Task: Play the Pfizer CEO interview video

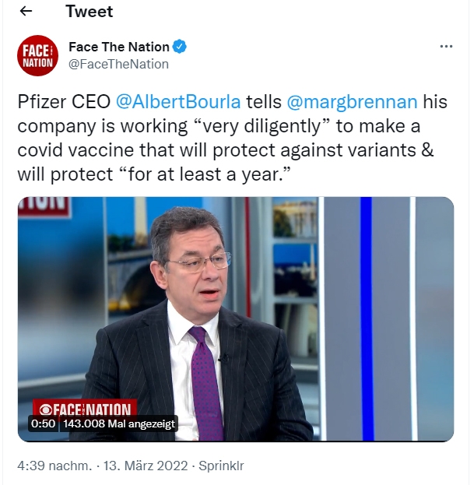Action: coord(236,319)
